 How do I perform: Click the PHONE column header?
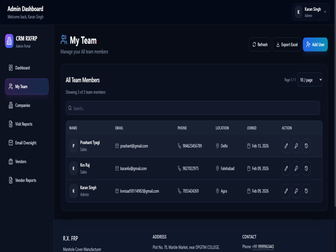(182, 128)
